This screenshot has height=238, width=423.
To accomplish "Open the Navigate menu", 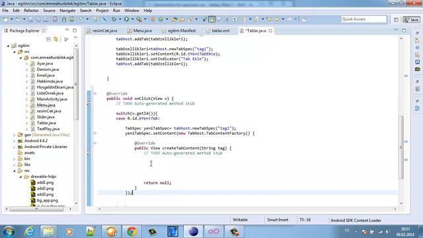I will [x=67, y=11].
